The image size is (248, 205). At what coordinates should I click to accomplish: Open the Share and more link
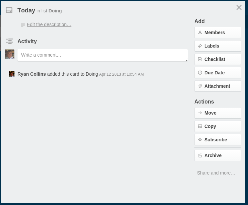coord(216,173)
